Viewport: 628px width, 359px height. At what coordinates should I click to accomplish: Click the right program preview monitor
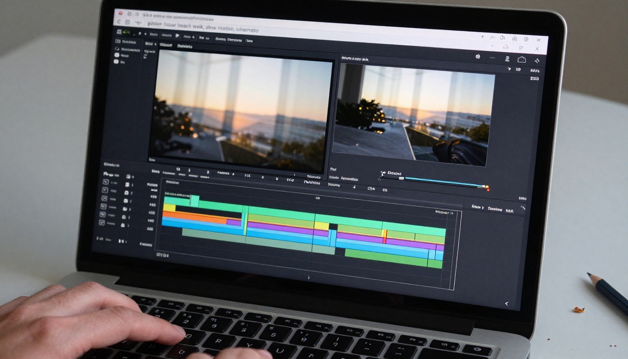[413, 114]
